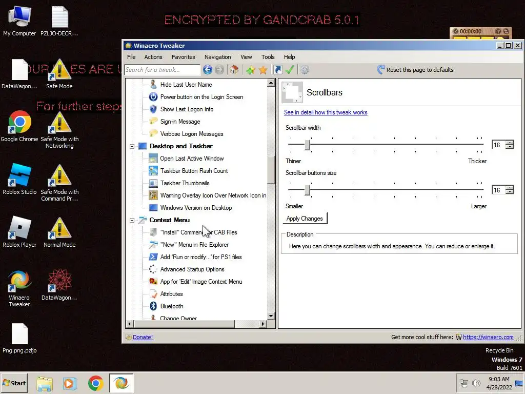
Task: Click the create shortcut arrow toolbar icon
Action: coord(277,70)
